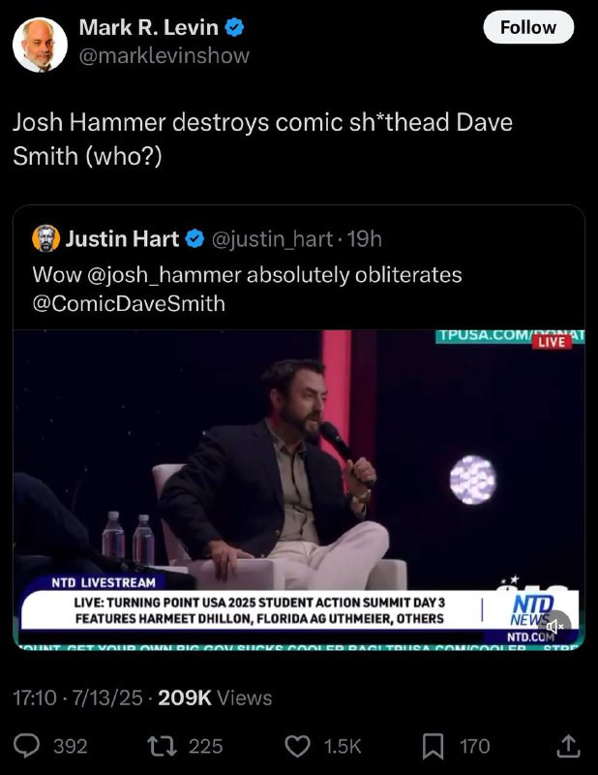Image resolution: width=598 pixels, height=775 pixels.
Task: Open the Justin Hart display name
Action: [122, 239]
